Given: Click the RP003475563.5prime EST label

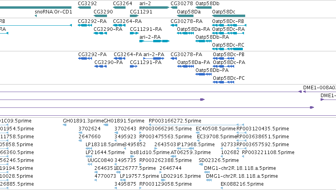Looking at the screenshot, I should pos(165,137).
